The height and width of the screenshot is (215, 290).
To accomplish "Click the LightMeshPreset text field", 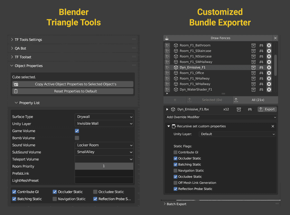I will tap(104, 181).
